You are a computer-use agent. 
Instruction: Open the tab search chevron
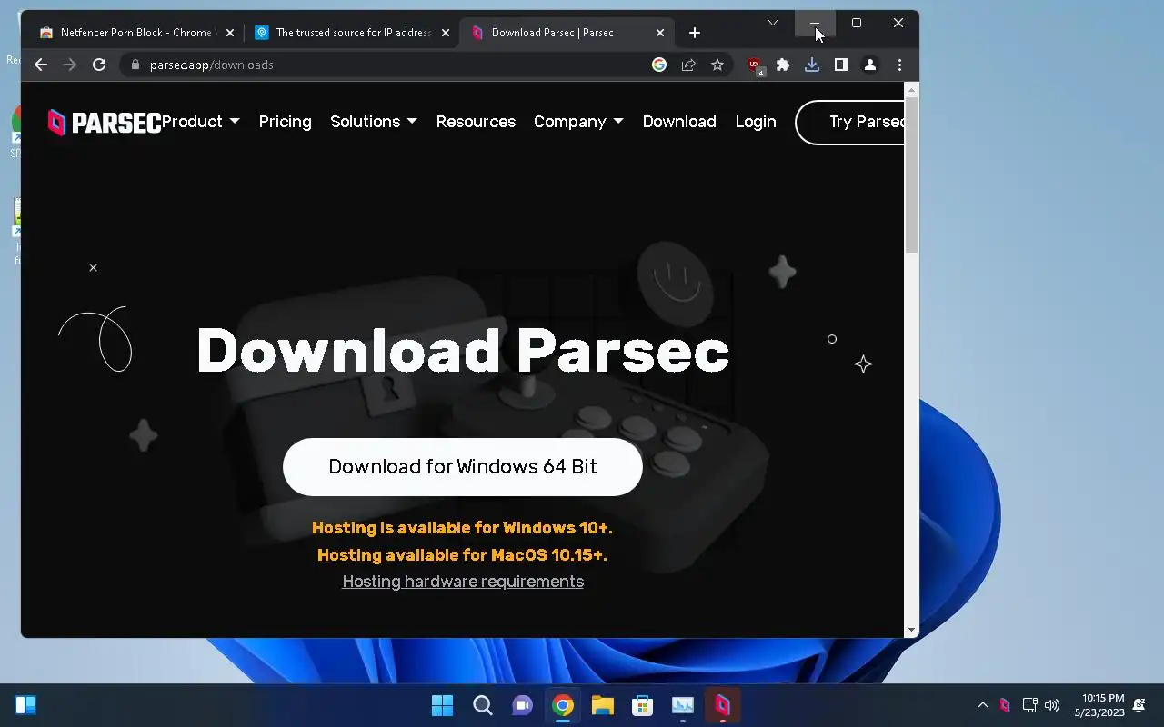(773, 23)
